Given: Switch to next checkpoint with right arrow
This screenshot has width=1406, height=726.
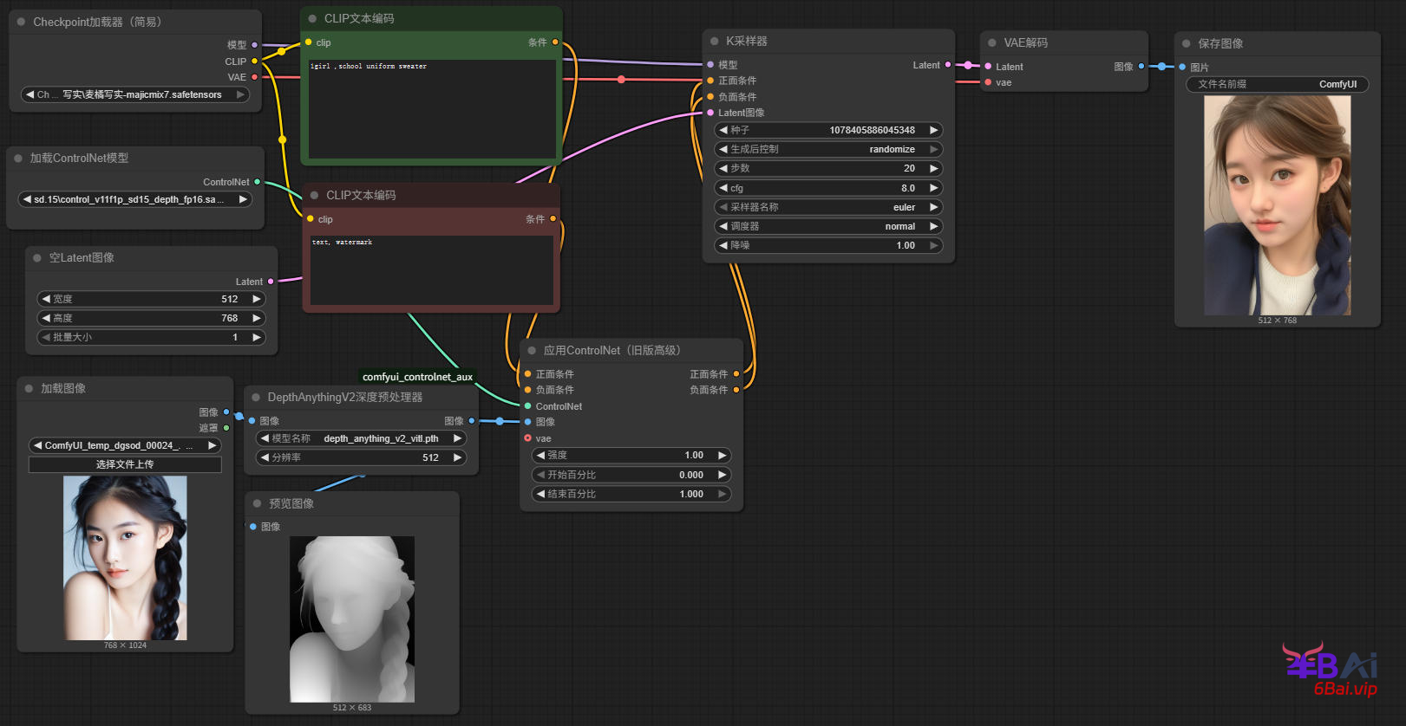Looking at the screenshot, I should pyautogui.click(x=240, y=94).
